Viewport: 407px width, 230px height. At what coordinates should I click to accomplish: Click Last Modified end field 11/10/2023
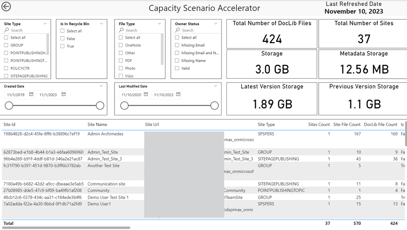pos(164,95)
